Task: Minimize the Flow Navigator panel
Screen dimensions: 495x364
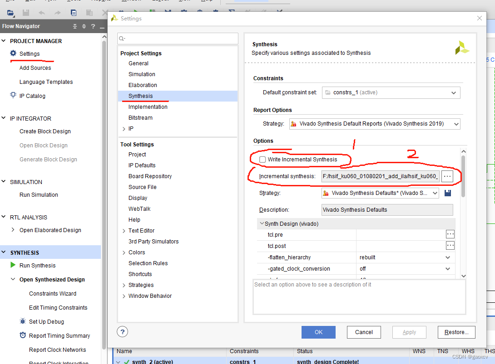Action: click(102, 27)
